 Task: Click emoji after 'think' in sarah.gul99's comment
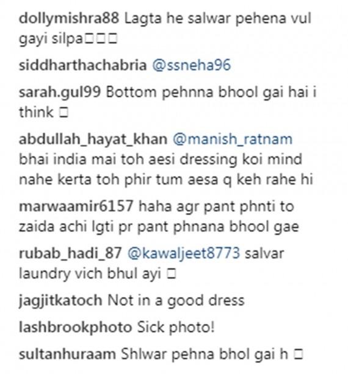(63, 113)
